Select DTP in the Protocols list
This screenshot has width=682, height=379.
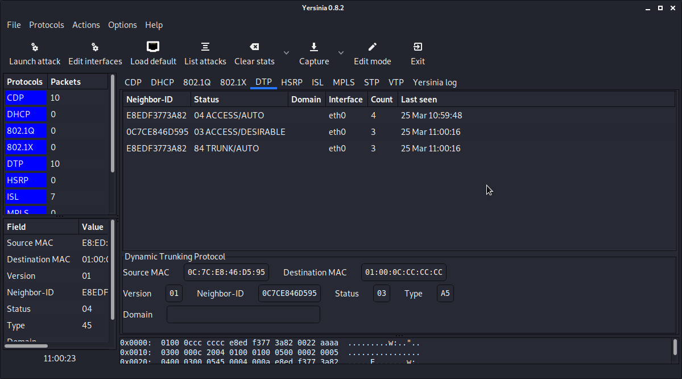click(56, 164)
